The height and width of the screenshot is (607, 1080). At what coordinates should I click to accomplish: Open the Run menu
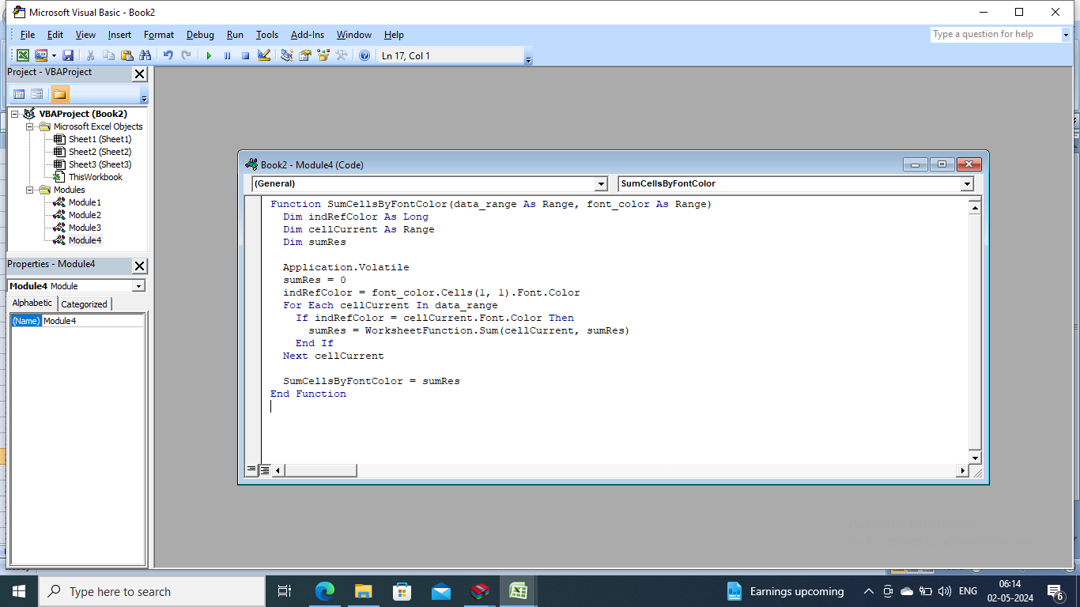(x=235, y=35)
